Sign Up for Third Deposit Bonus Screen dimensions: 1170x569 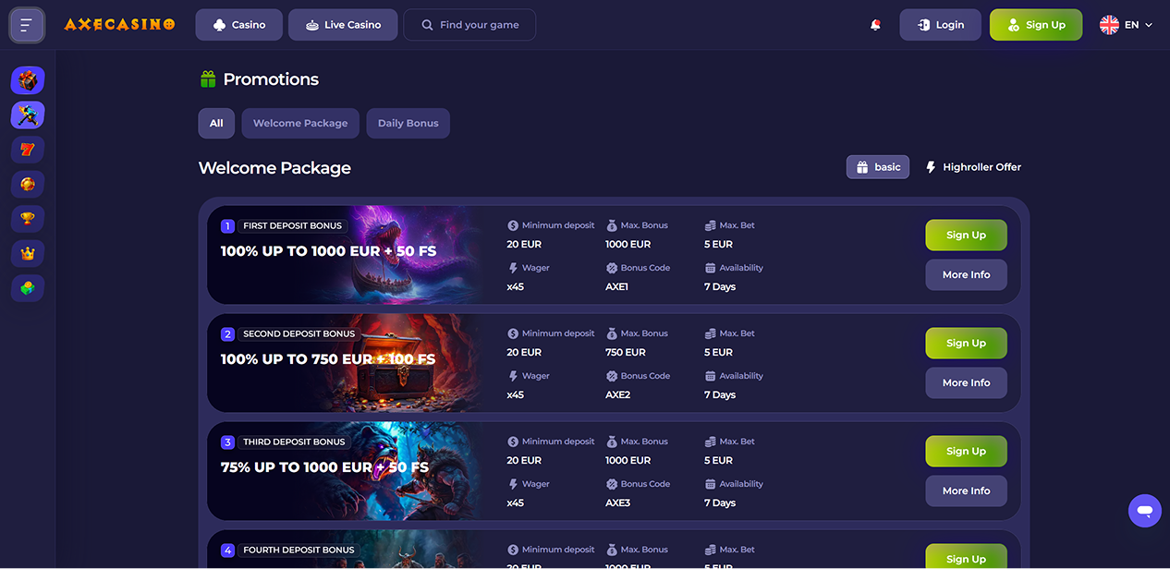(x=966, y=451)
